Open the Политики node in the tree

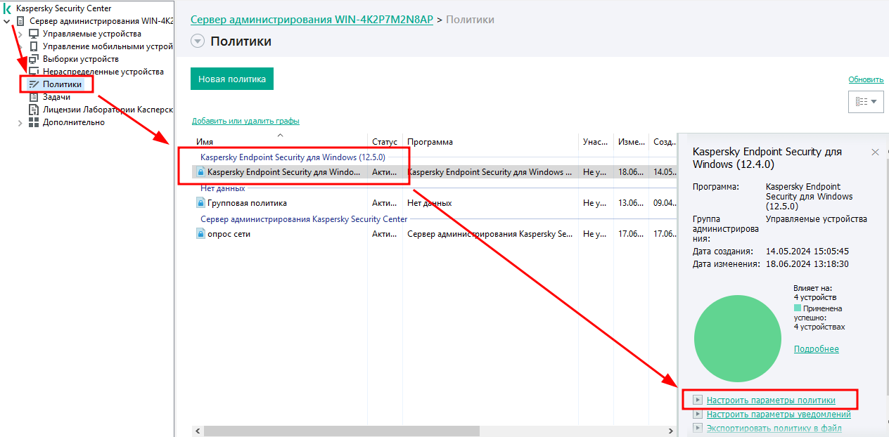point(63,84)
